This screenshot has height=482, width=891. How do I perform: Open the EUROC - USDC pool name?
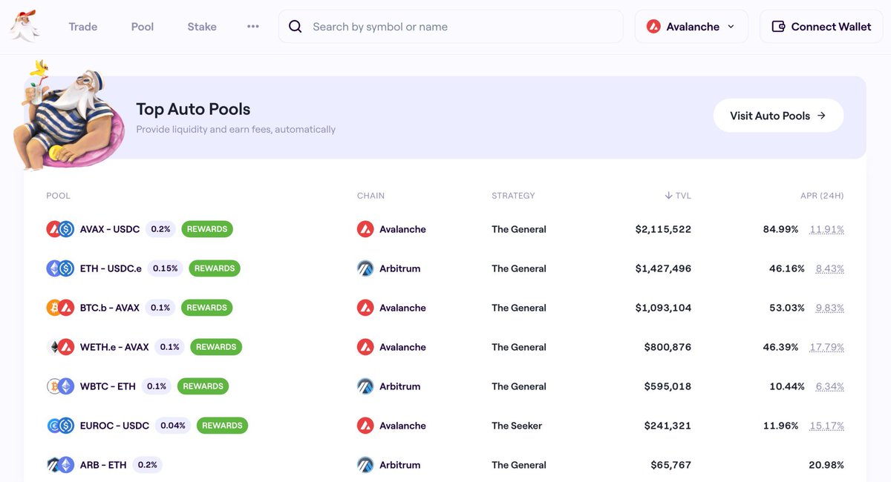point(114,426)
